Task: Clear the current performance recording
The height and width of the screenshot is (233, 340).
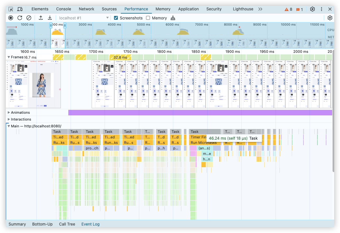Action: tap(28, 18)
